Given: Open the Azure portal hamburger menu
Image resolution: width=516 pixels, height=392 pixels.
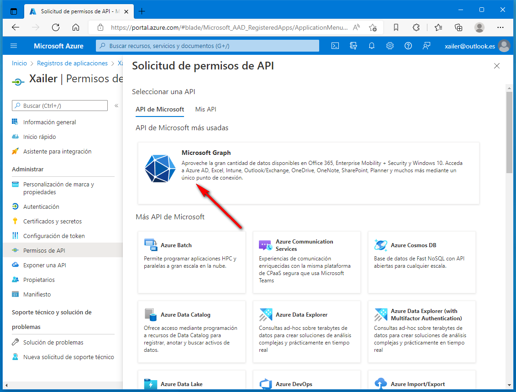Looking at the screenshot, I should point(14,46).
